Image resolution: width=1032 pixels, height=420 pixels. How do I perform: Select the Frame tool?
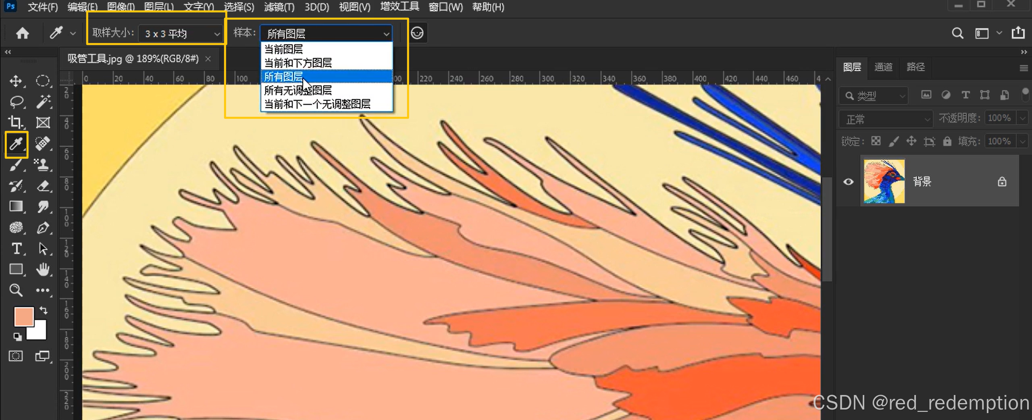coord(43,122)
